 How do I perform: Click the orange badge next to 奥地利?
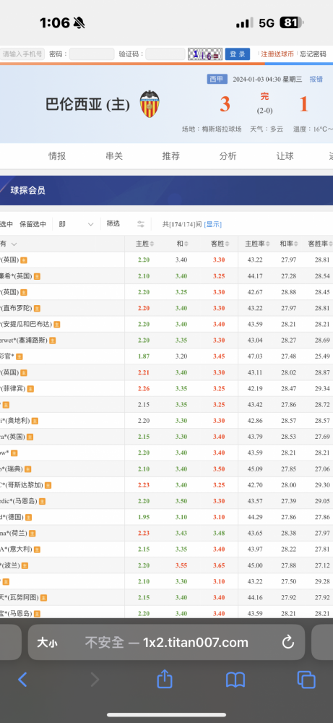[x=35, y=421]
